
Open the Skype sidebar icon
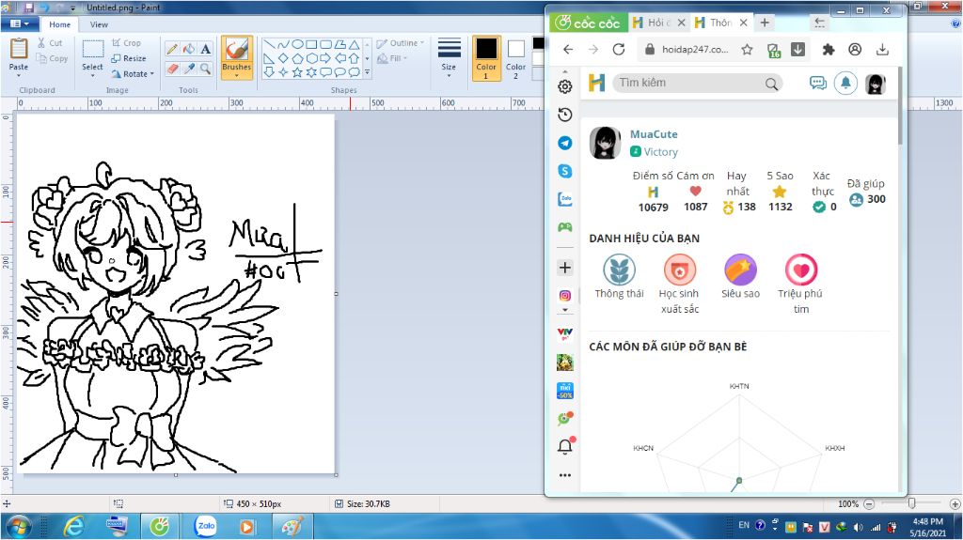coord(565,171)
